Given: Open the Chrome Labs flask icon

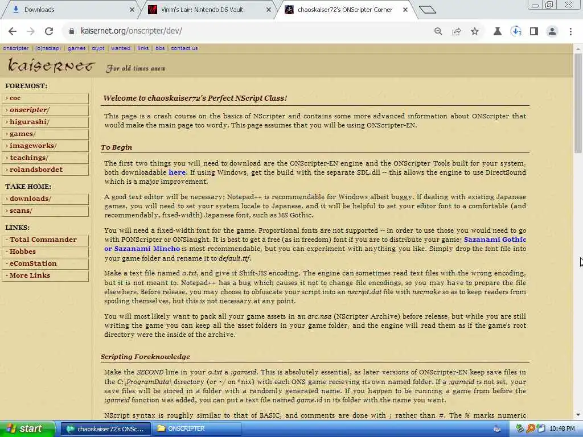Looking at the screenshot, I should click(x=498, y=31).
